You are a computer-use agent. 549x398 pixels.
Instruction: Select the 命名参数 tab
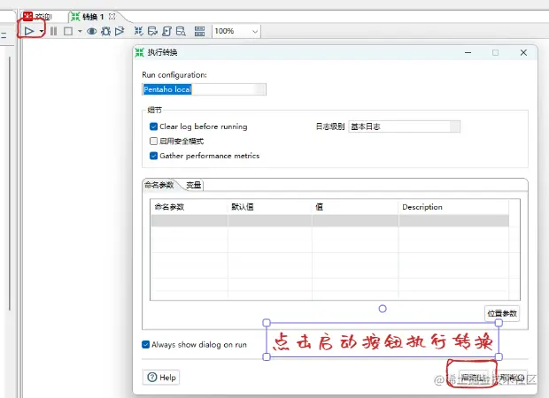(159, 185)
